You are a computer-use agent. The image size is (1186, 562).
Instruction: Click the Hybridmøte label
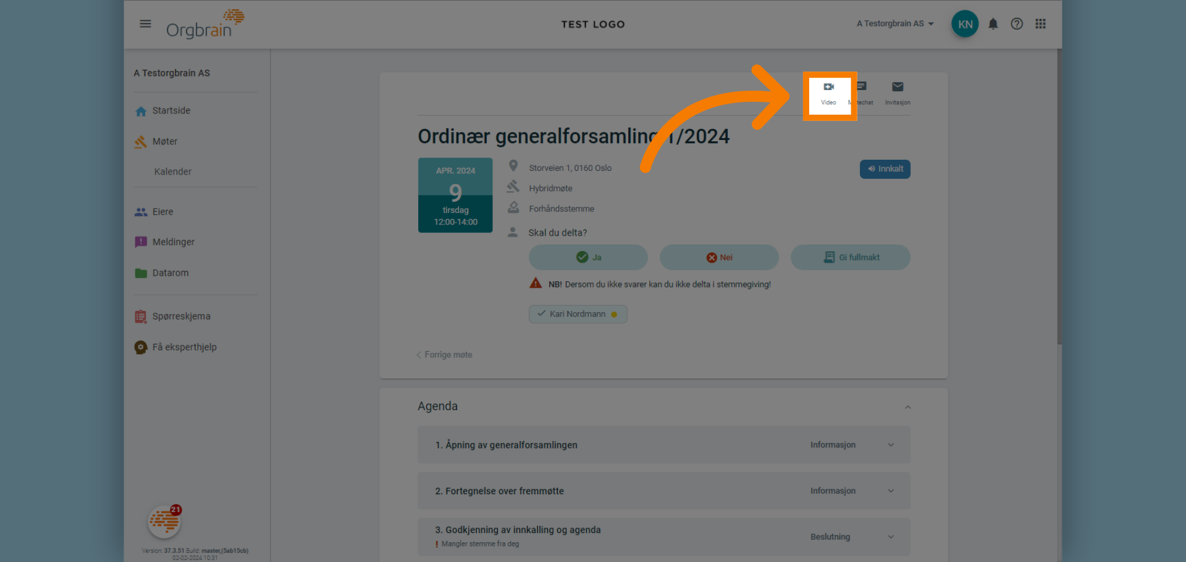point(550,188)
